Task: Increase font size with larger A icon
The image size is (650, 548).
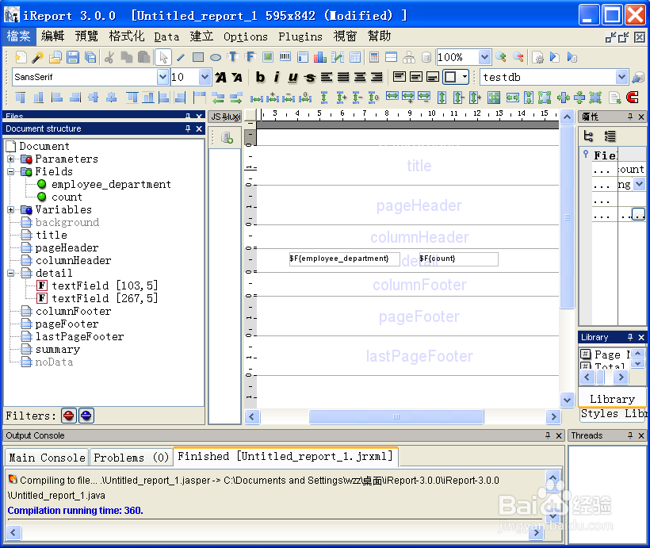Action: tap(220, 77)
